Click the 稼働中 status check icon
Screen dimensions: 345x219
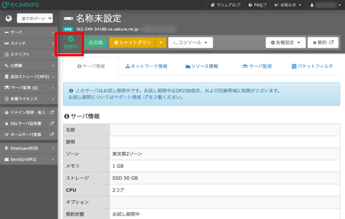point(71,39)
